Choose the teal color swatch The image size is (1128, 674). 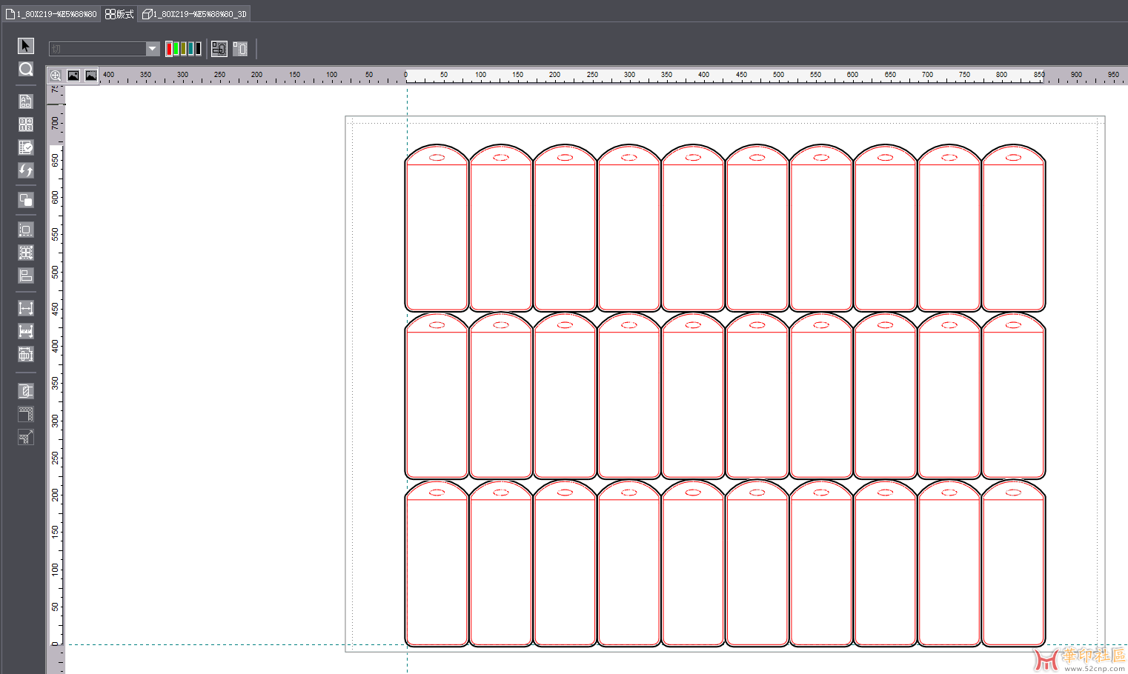tap(191, 49)
